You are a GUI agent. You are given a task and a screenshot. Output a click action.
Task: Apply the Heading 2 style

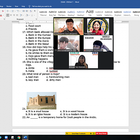pos(80,13)
